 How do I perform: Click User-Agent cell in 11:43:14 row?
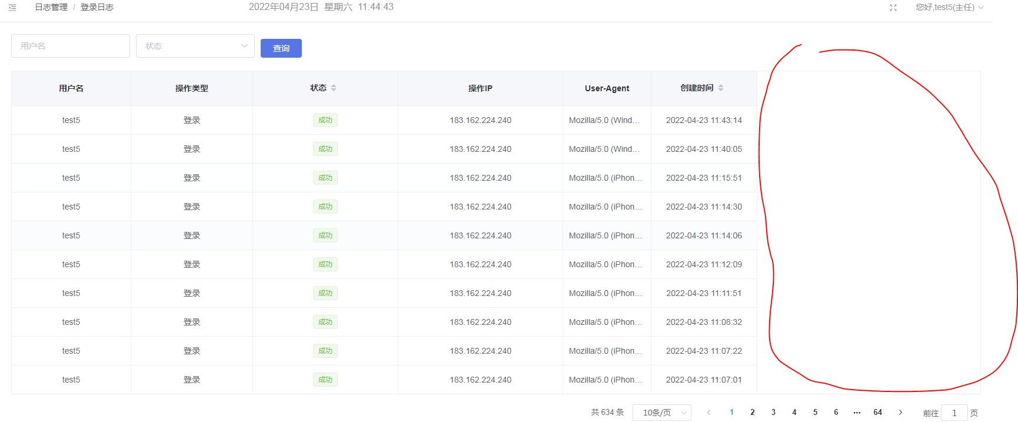click(x=606, y=120)
